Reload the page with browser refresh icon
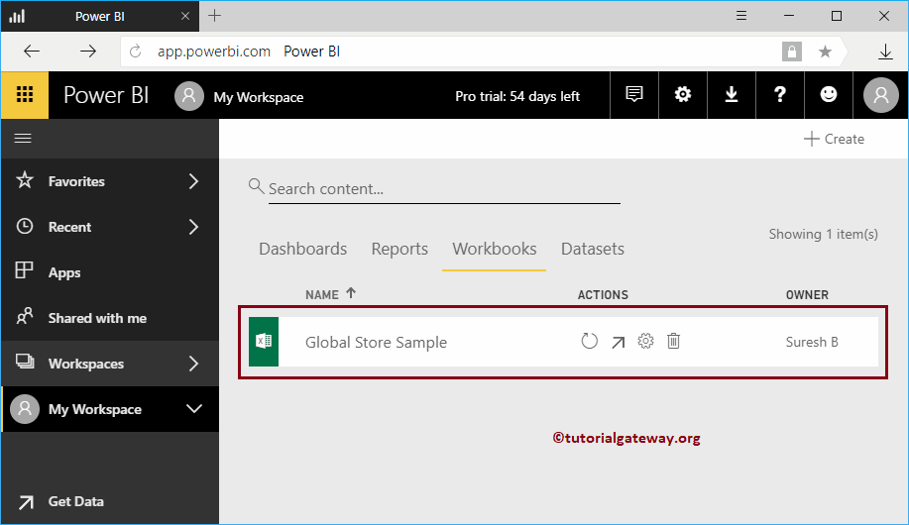This screenshot has height=525, width=909. [135, 52]
